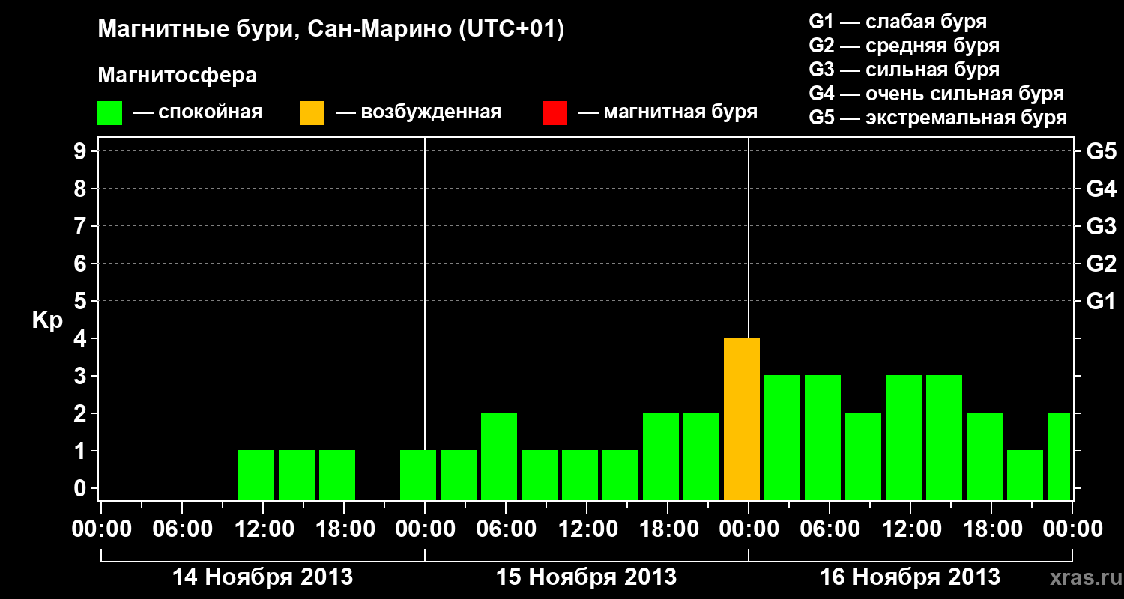This screenshot has height=599, width=1124.
Task: Click the 'Магнитосфера' heading
Action: tap(177, 76)
